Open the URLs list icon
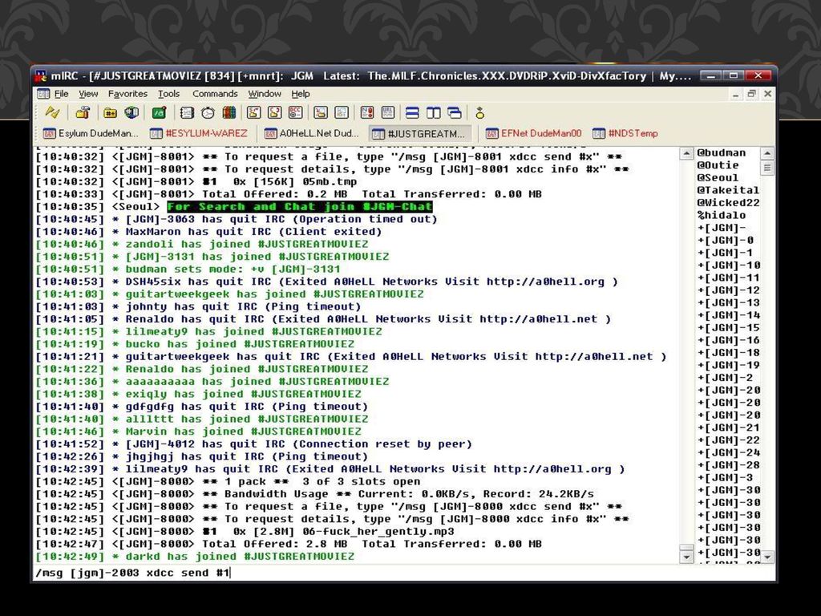The image size is (821, 616). 388,112
